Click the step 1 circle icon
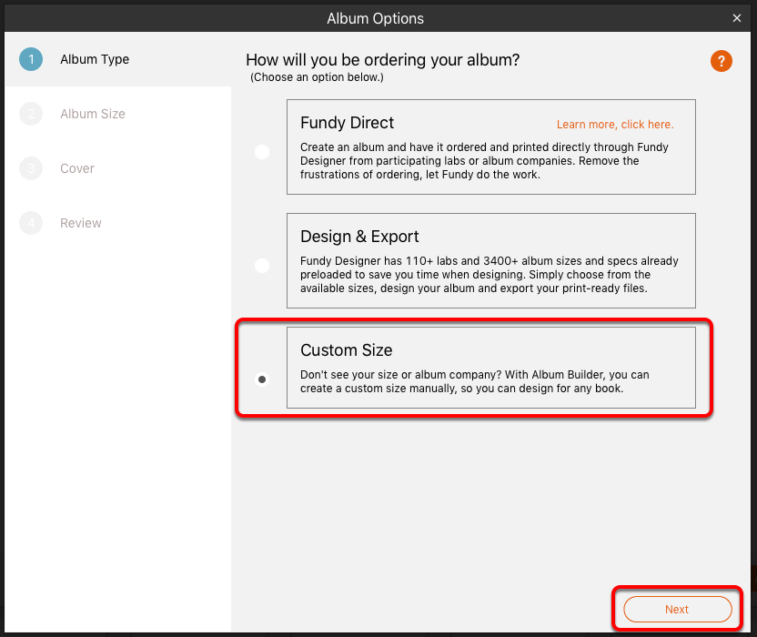 31,59
